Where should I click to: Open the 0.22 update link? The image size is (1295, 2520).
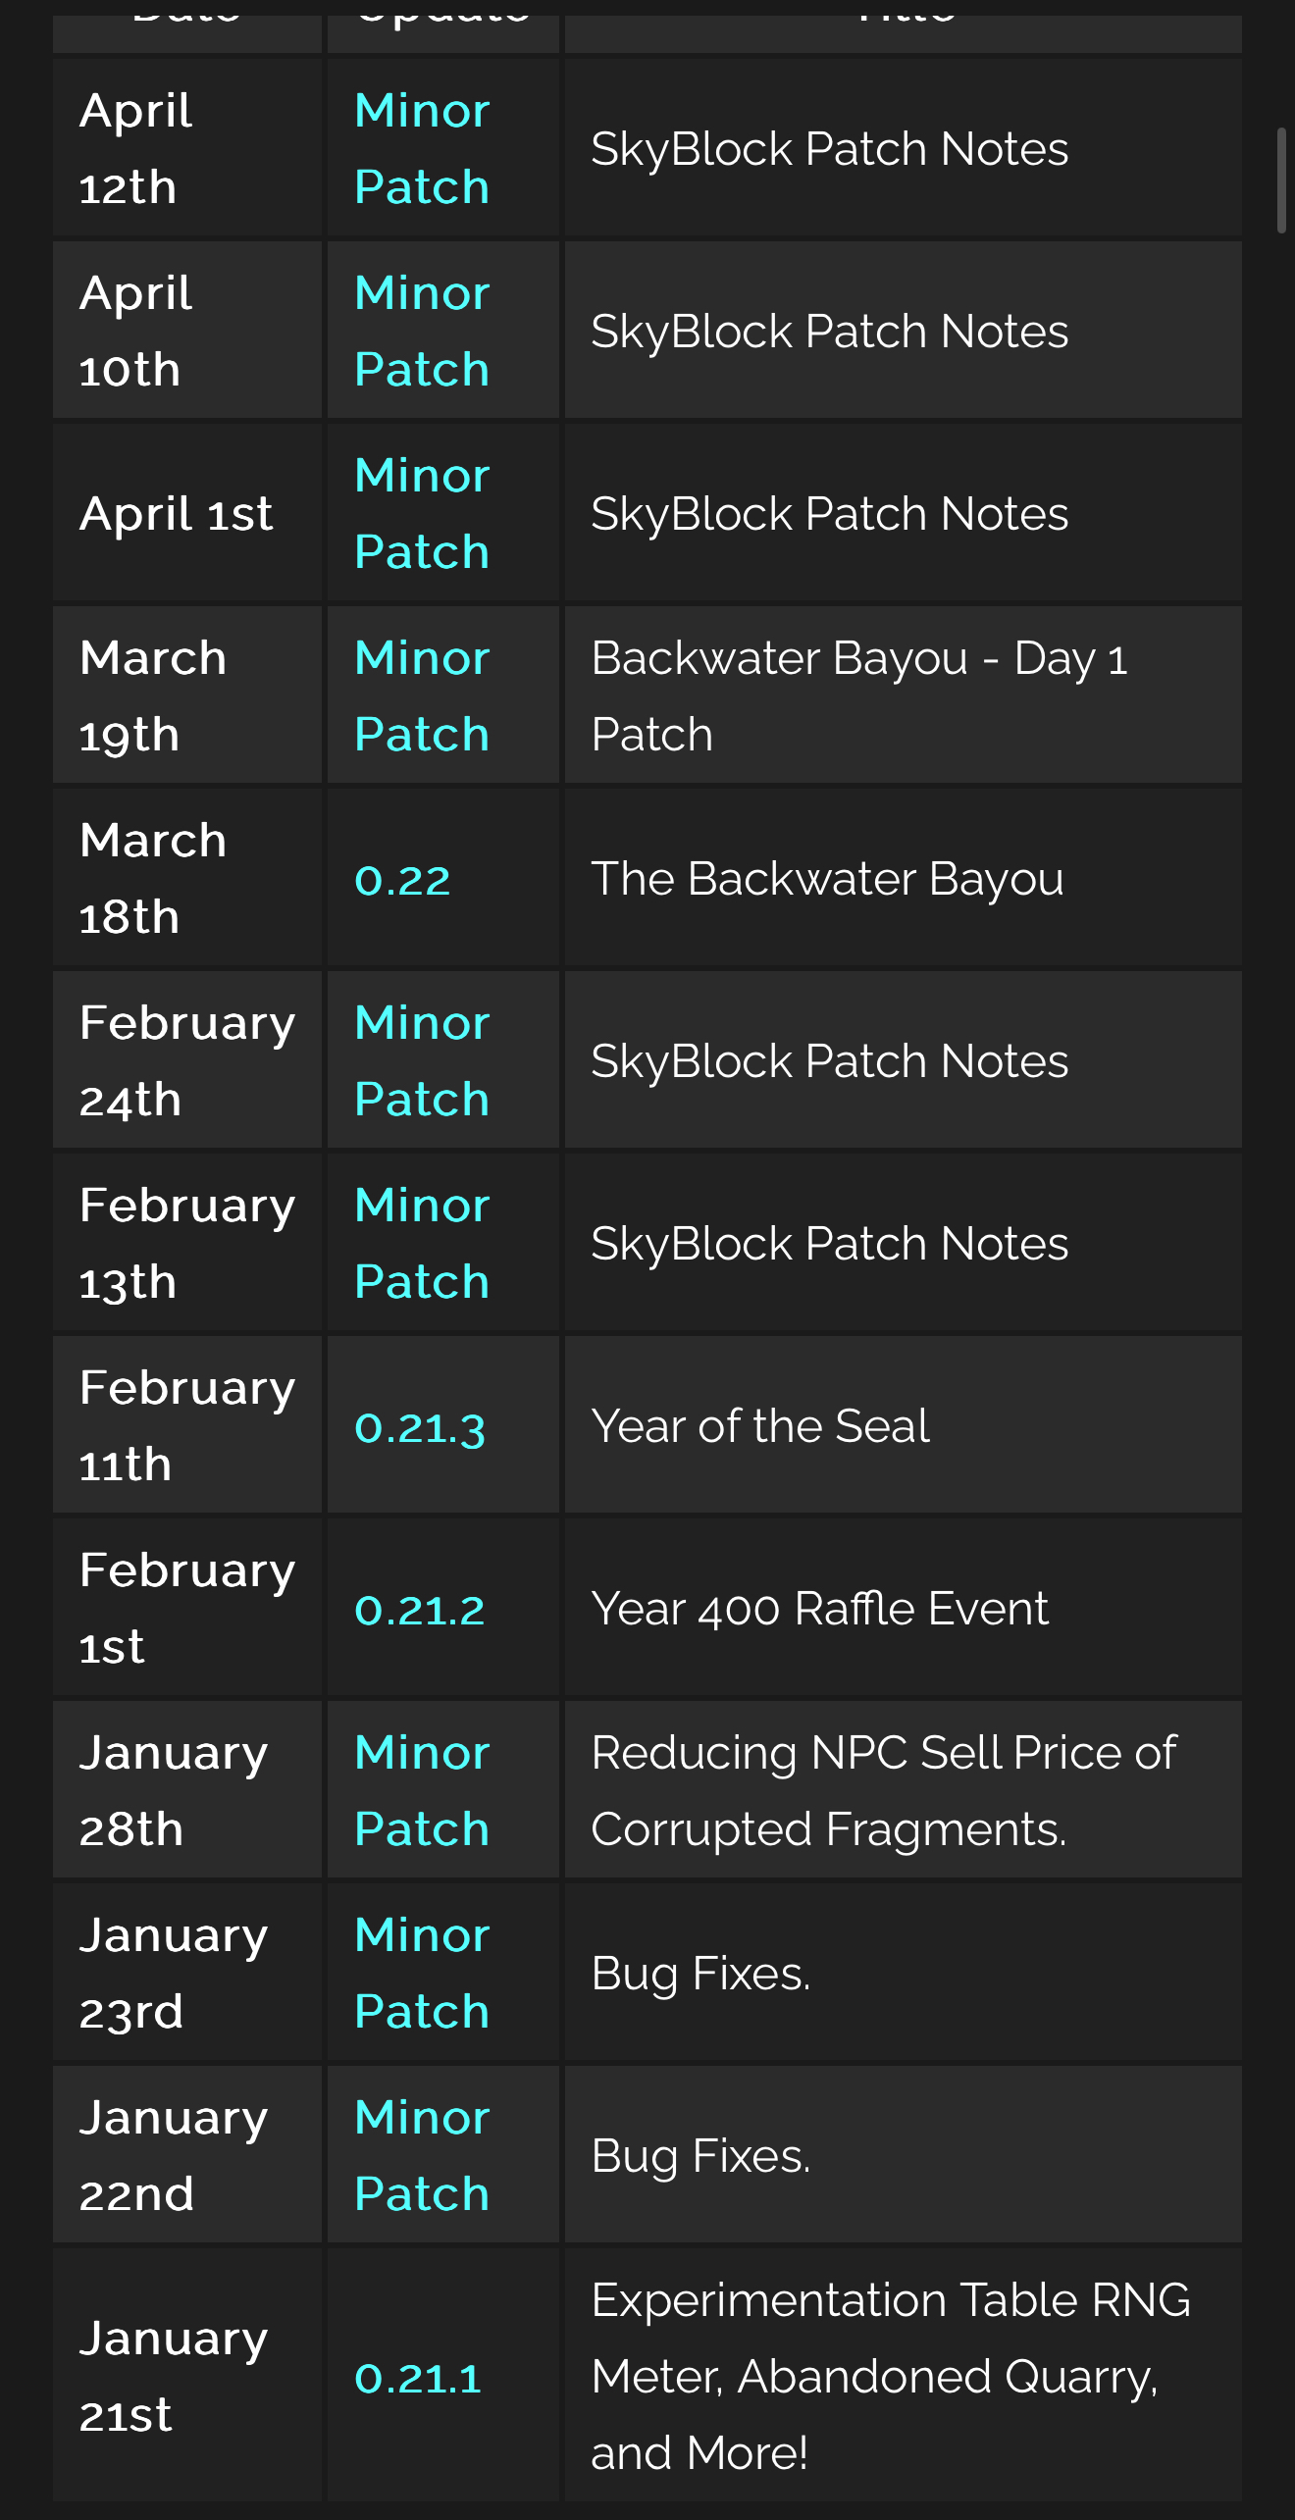tap(402, 880)
